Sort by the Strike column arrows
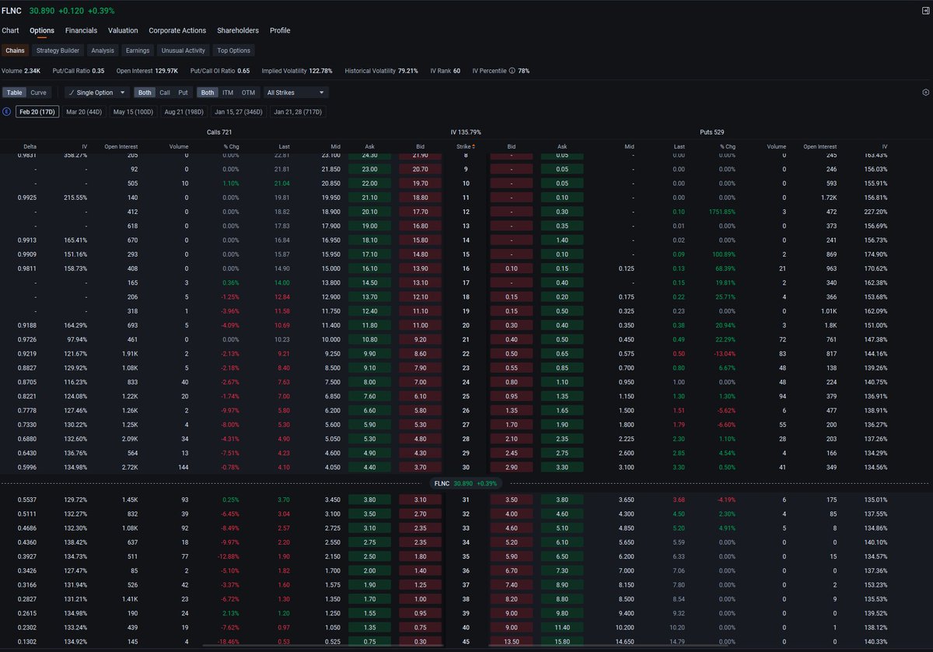The height and width of the screenshot is (652, 933). (x=473, y=146)
